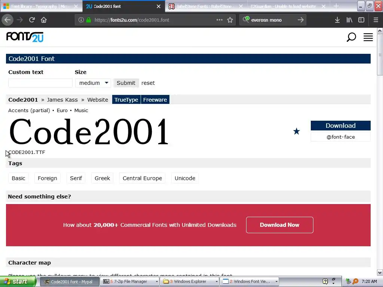Open the Fonts2u site search

pyautogui.click(x=351, y=37)
